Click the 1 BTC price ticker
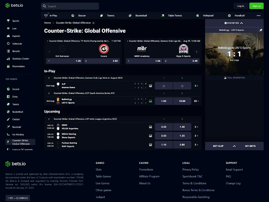Screen dimensions: 269x202 coord(18,198)
